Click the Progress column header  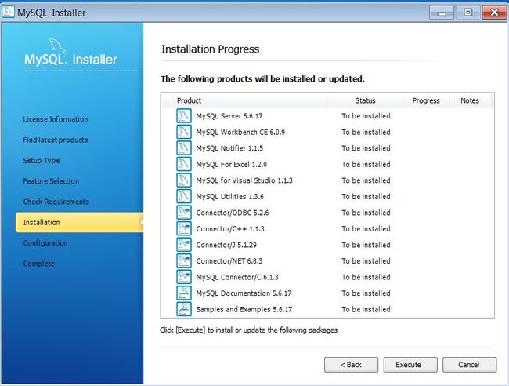pyautogui.click(x=426, y=100)
